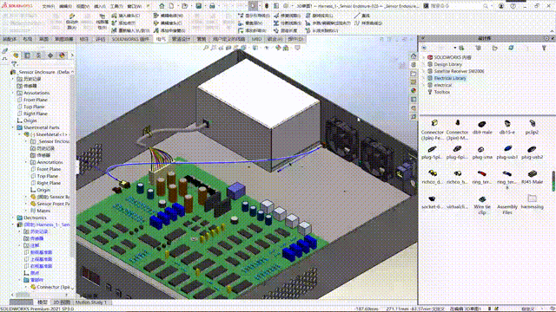Select the plug-usb1 library part
This screenshot has height=312, width=556.
507,153
